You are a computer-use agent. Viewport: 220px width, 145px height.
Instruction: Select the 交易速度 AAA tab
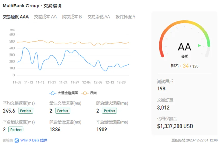pyautogui.click(x=16, y=17)
